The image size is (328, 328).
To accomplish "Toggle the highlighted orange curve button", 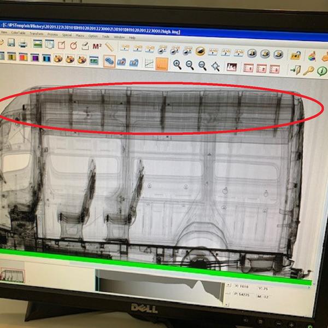I will (x=162, y=63).
